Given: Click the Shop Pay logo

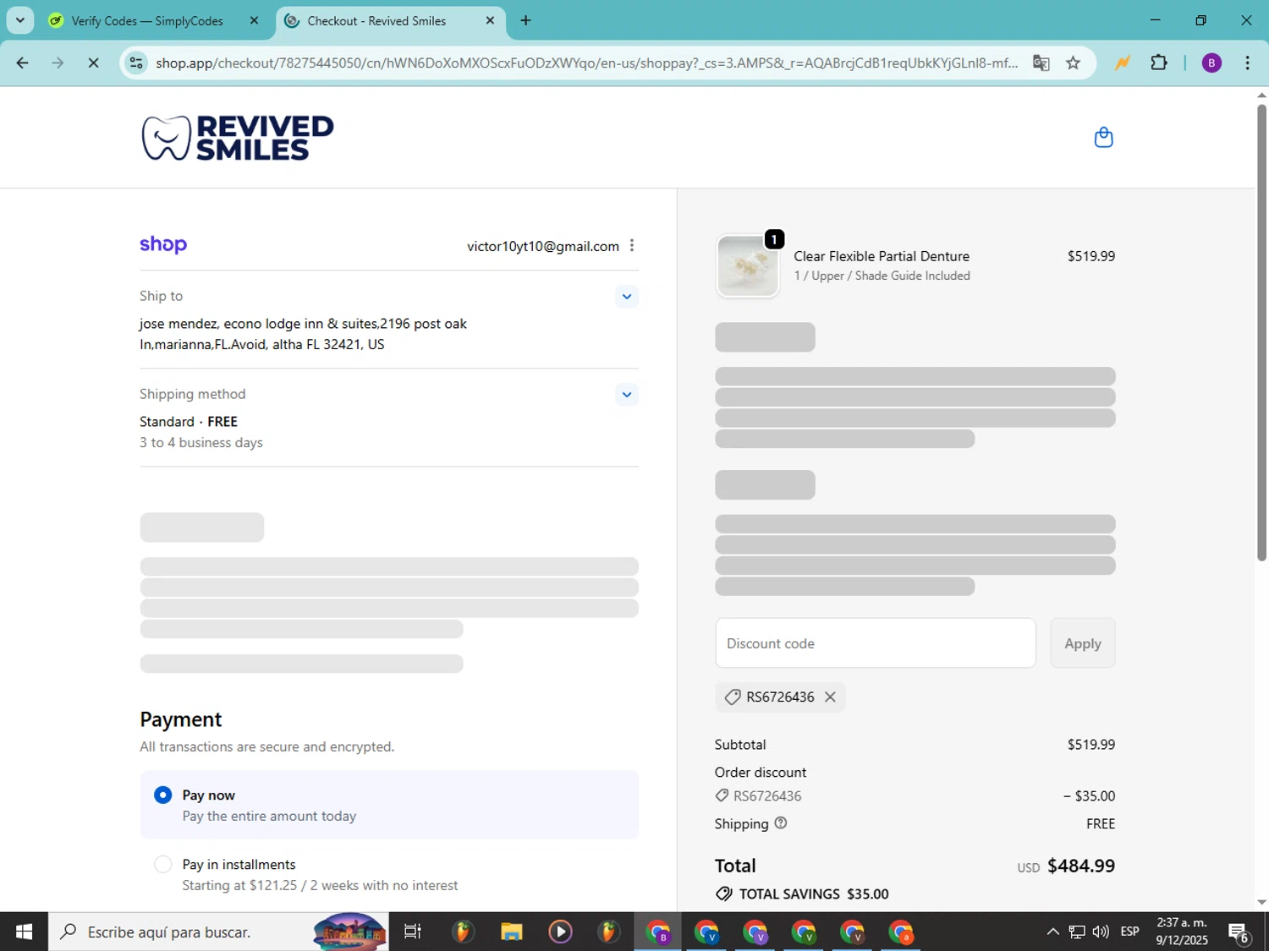Looking at the screenshot, I should pos(163,244).
